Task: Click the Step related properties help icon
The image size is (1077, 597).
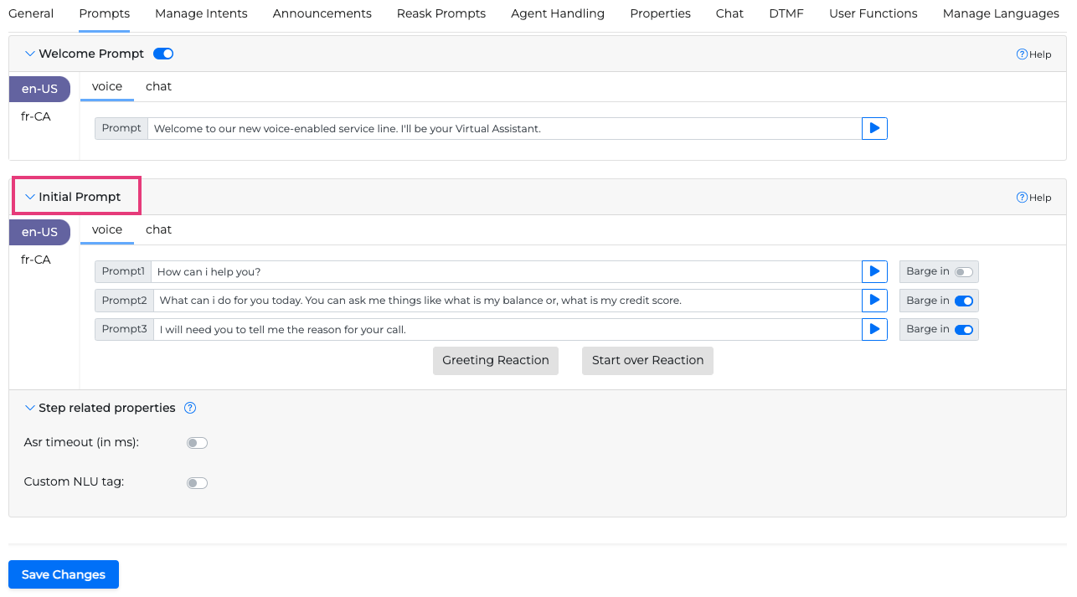Action: point(190,408)
